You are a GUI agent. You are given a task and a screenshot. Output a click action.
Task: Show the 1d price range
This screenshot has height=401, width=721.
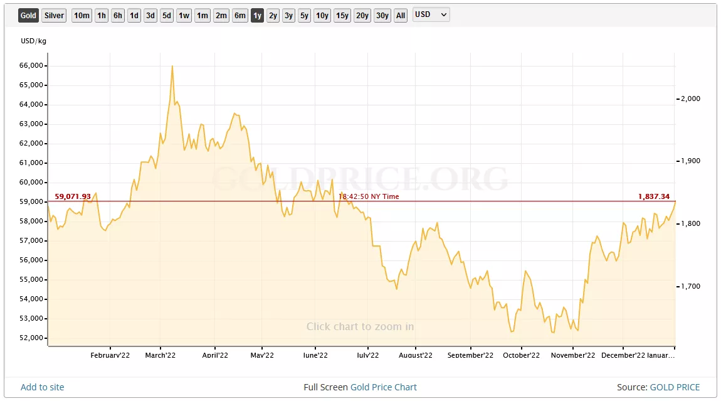[134, 16]
